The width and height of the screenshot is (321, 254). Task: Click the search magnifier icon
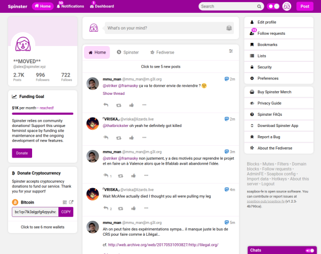[259, 6]
